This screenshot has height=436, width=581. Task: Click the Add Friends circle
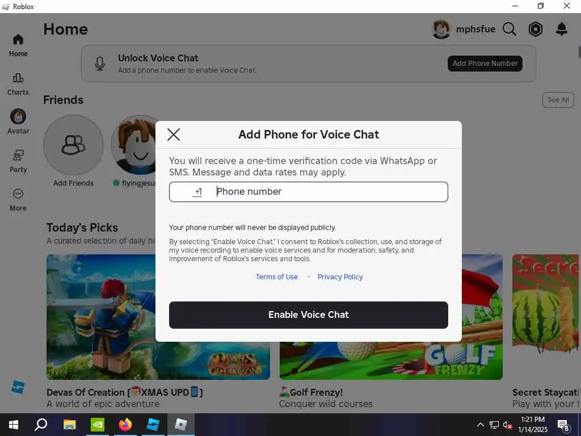[x=73, y=145]
